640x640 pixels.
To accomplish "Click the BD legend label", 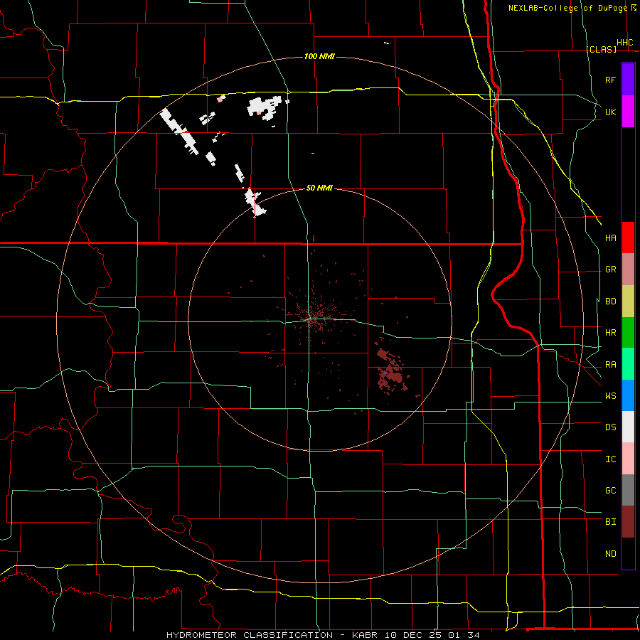I will (x=611, y=302).
